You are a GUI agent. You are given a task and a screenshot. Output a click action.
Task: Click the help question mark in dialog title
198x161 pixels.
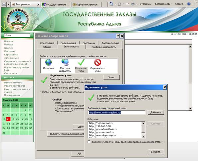point(118,36)
